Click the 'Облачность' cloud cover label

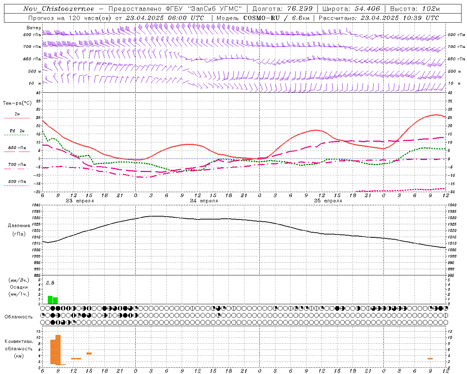19,317
